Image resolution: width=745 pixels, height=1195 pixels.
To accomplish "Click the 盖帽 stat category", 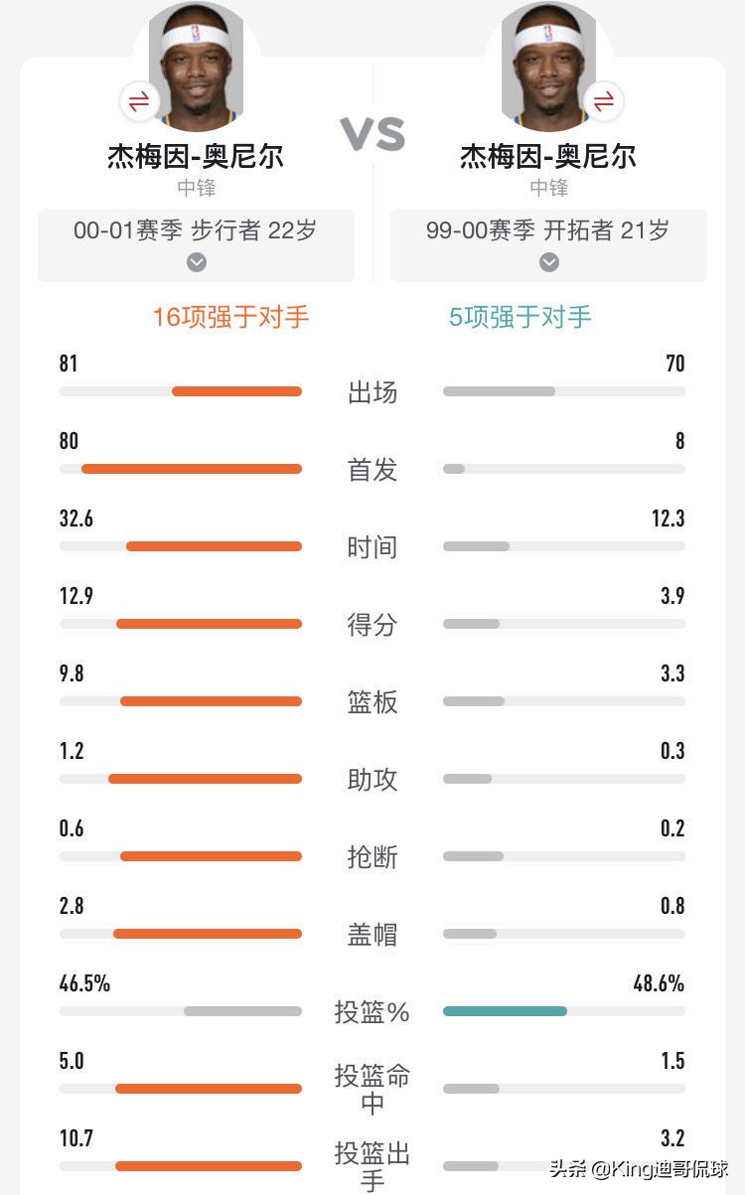I will pyautogui.click(x=372, y=936).
